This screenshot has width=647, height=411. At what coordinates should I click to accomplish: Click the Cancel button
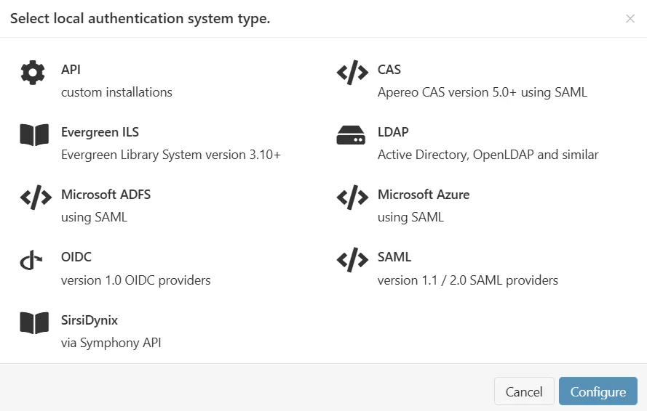click(524, 391)
